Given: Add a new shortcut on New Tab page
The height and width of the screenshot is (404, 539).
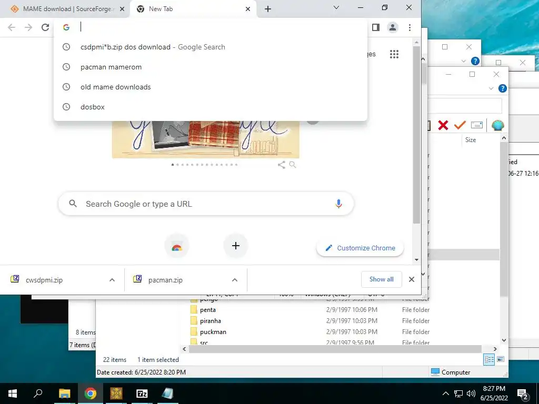Looking at the screenshot, I should (x=235, y=246).
